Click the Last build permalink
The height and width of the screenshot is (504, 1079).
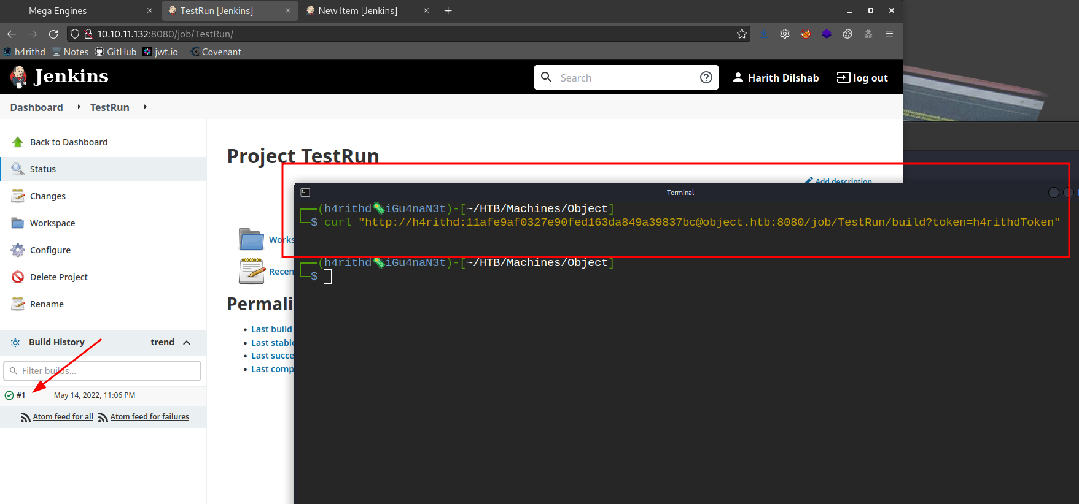click(271, 329)
